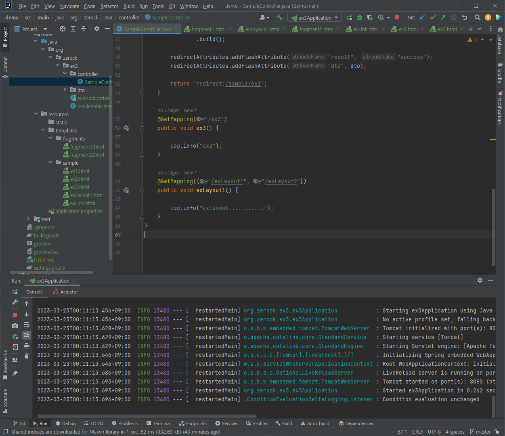Click Collapse All in Project panel
Image resolution: width=505 pixels, height=436 pixels.
(84, 29)
